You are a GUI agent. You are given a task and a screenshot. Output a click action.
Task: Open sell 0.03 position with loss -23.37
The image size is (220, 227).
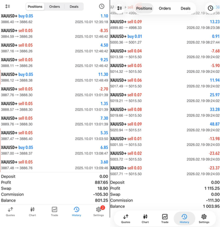165,171
